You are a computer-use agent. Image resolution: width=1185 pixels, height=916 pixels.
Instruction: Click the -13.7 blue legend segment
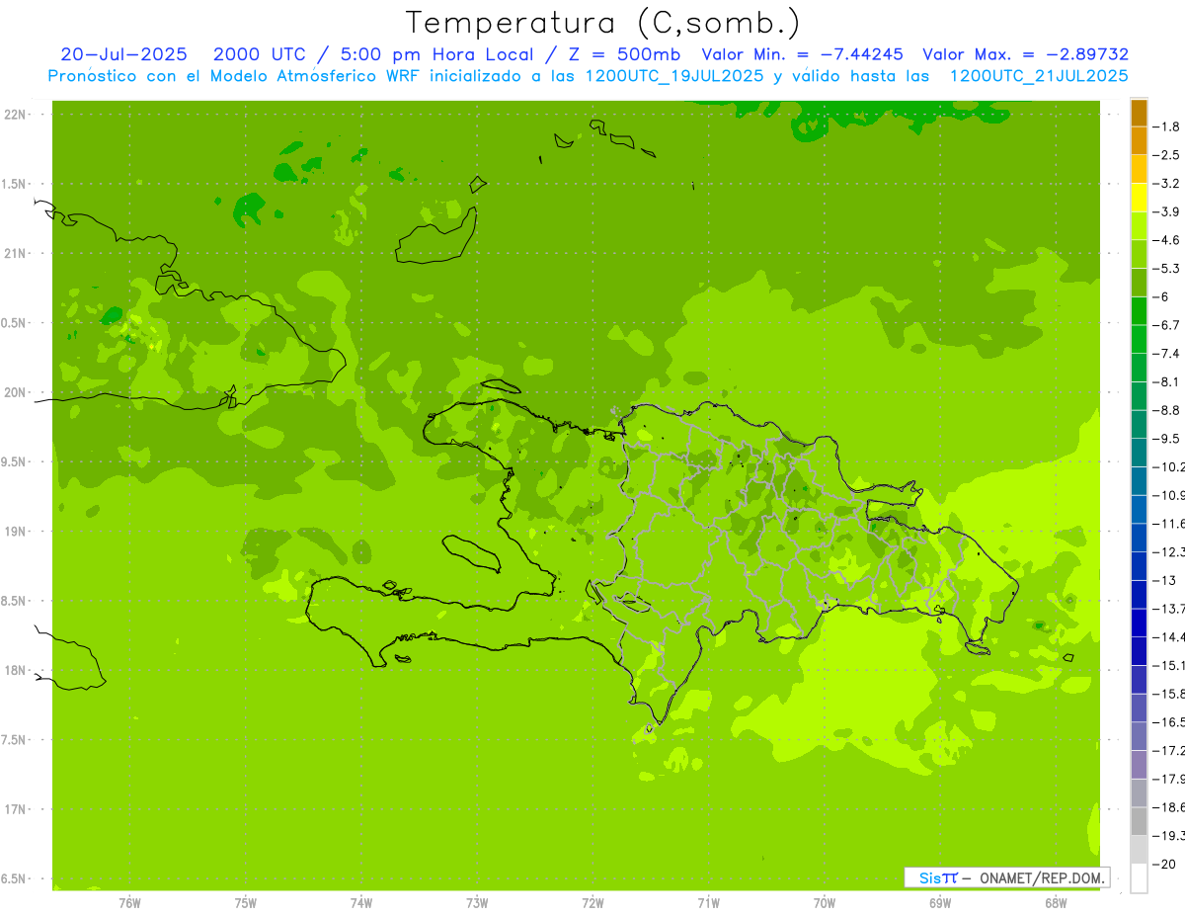tap(1139, 594)
